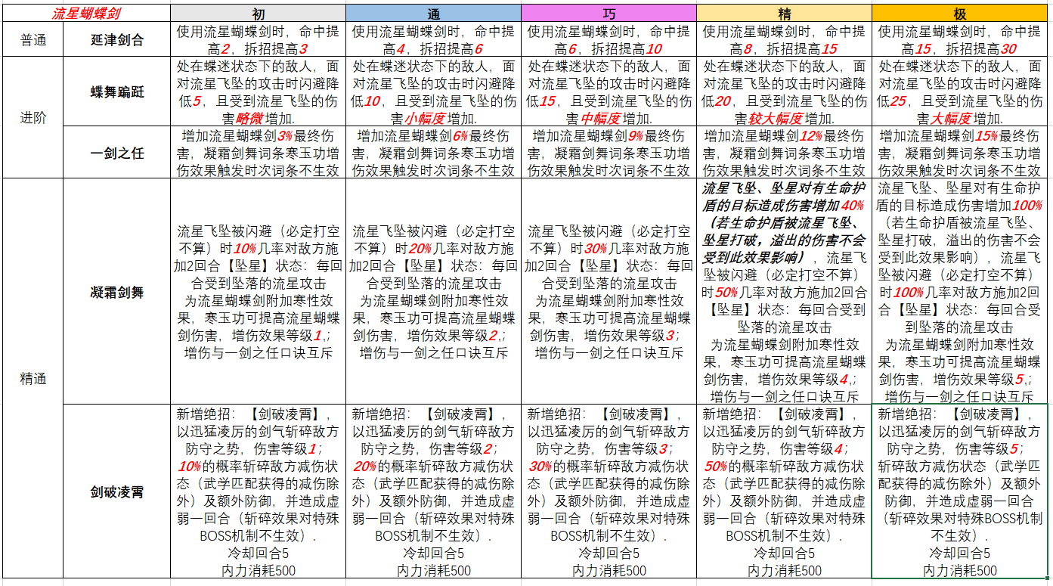Select 剑破凌霄 cell with 30% 的概率斩碎
The height and width of the screenshot is (586, 1053).
[609, 491]
